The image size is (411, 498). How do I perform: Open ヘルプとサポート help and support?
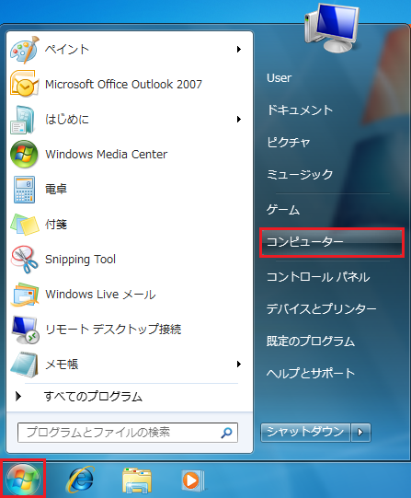point(311,373)
